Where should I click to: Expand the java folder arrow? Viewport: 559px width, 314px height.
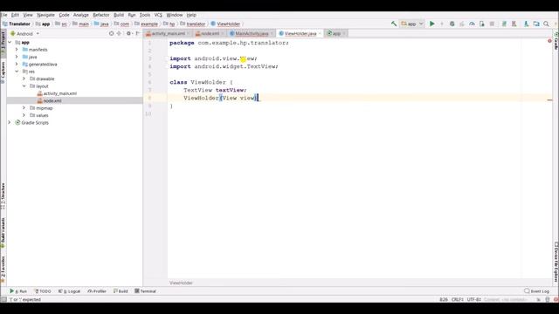pyautogui.click(x=17, y=57)
